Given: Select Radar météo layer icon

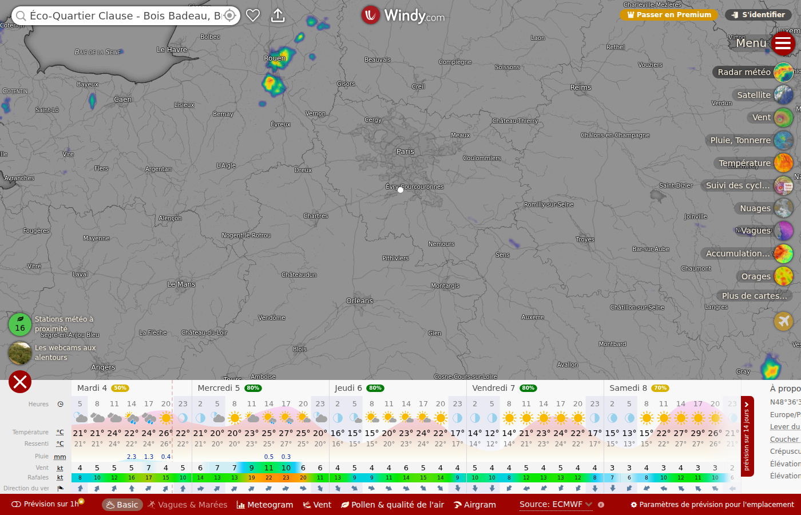Looking at the screenshot, I should pos(783,72).
